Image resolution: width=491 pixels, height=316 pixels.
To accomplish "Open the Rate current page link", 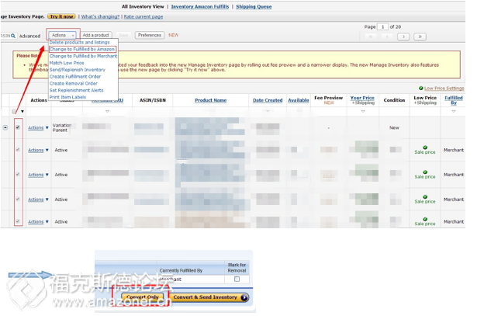I will pyautogui.click(x=143, y=16).
